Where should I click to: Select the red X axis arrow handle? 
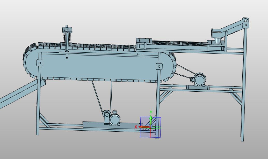pos(144,127)
